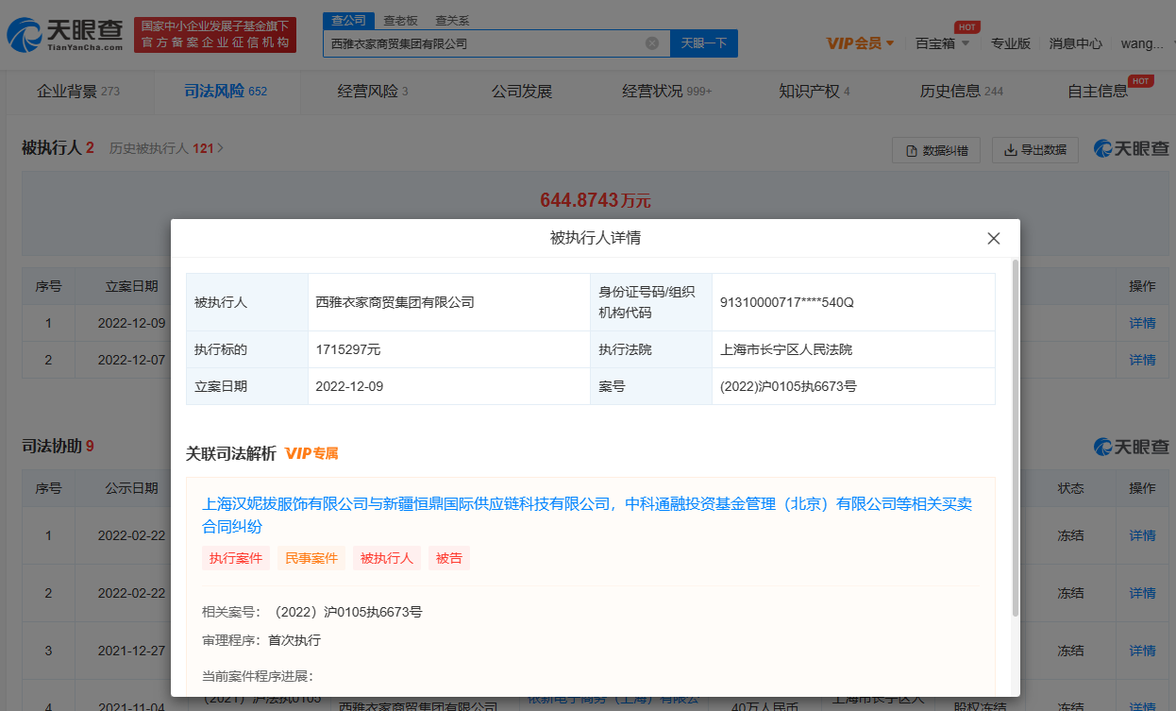Switch to the 经营状况 tab
The height and width of the screenshot is (711, 1176).
point(667,92)
